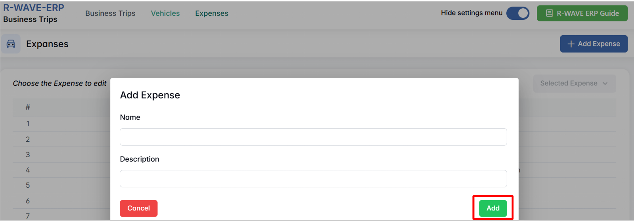The width and height of the screenshot is (634, 221).
Task: Click the R-WAVE-ERP logo title
Action: 34,8
